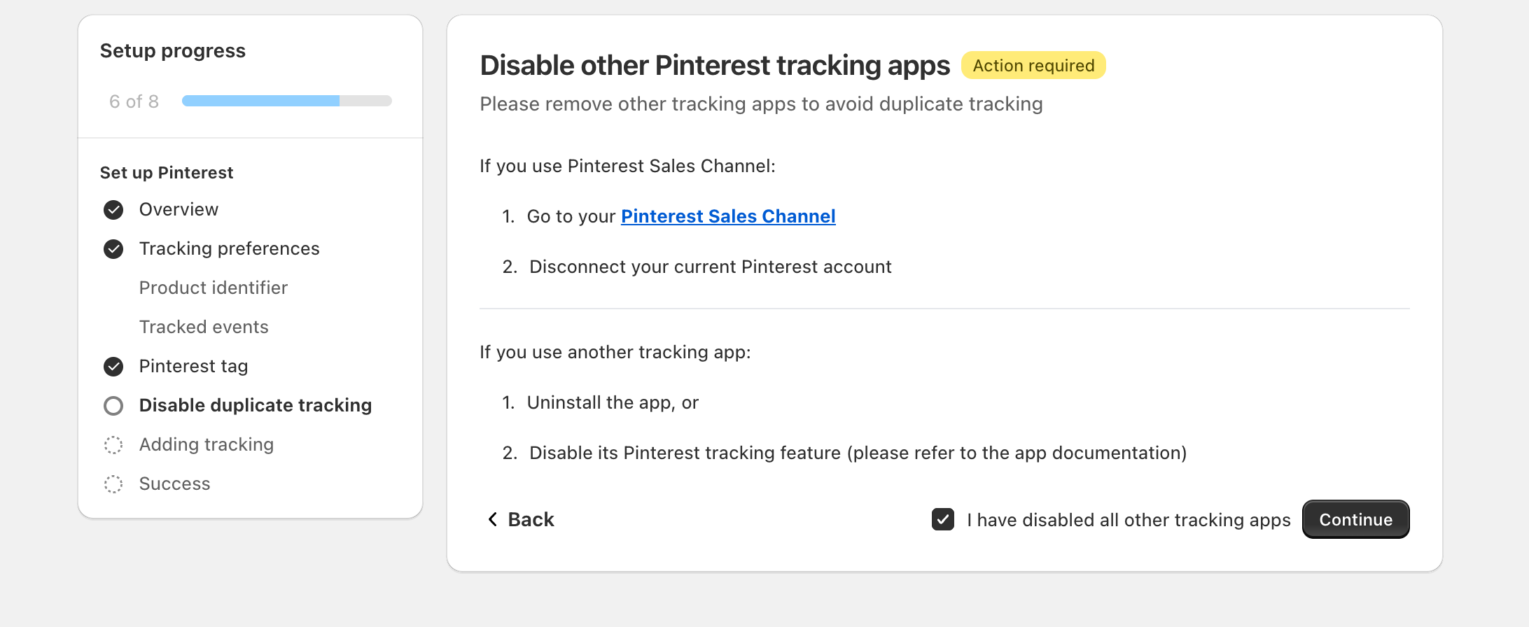
Task: Open the Pinterest tag step
Action: 193,367
